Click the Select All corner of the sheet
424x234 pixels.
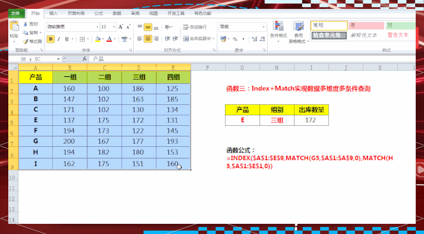[13, 67]
